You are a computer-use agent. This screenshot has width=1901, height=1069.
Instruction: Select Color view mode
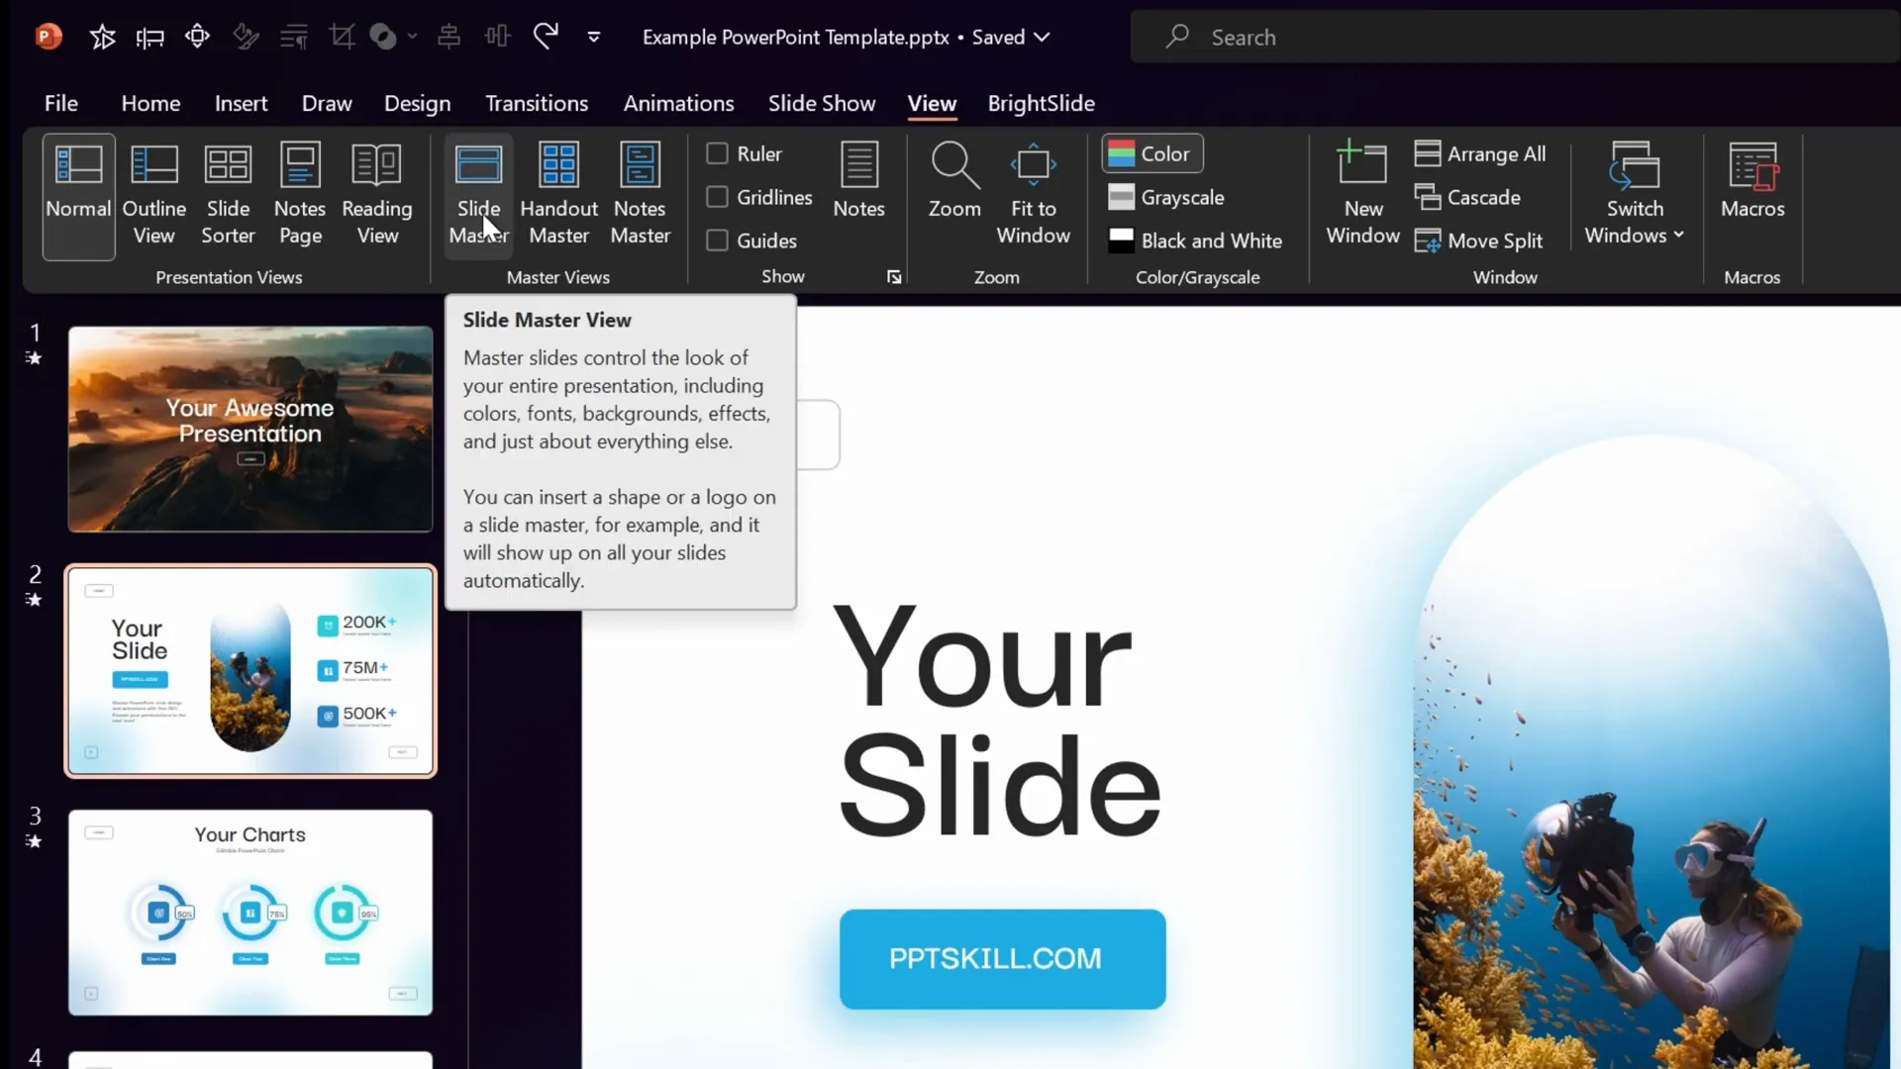click(1151, 153)
